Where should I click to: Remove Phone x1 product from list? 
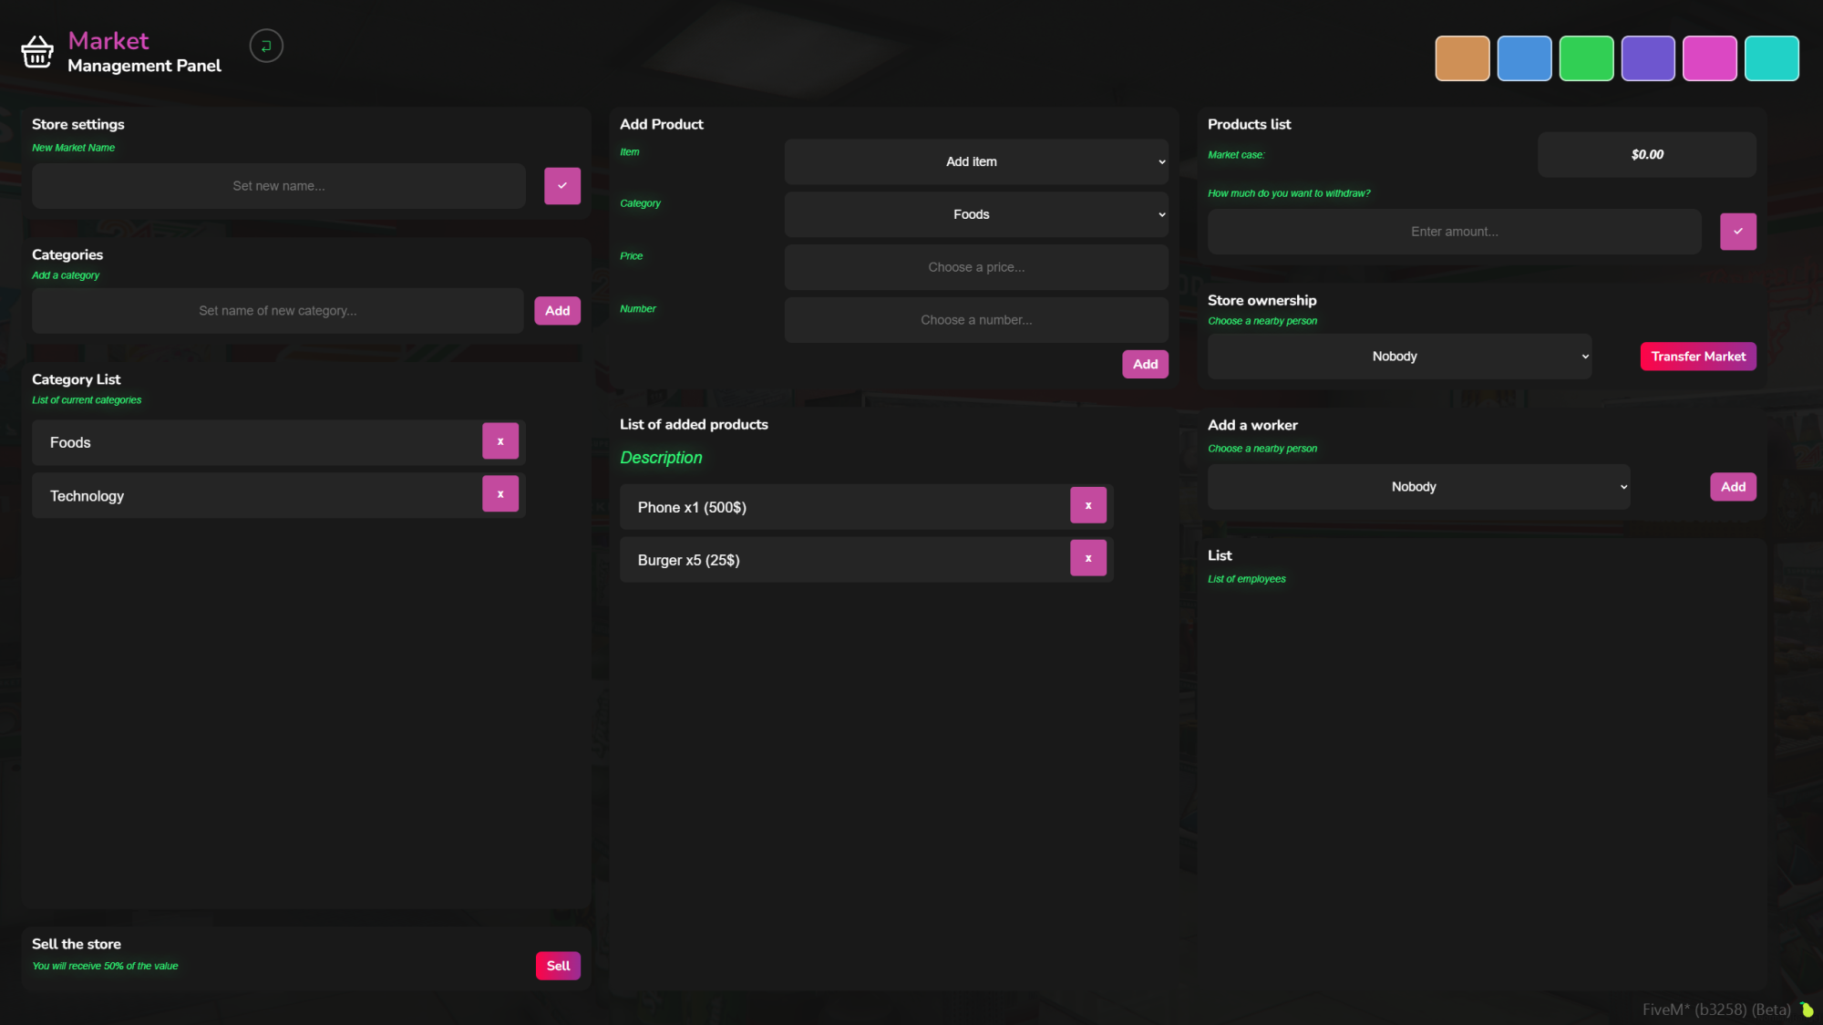coord(1088,505)
